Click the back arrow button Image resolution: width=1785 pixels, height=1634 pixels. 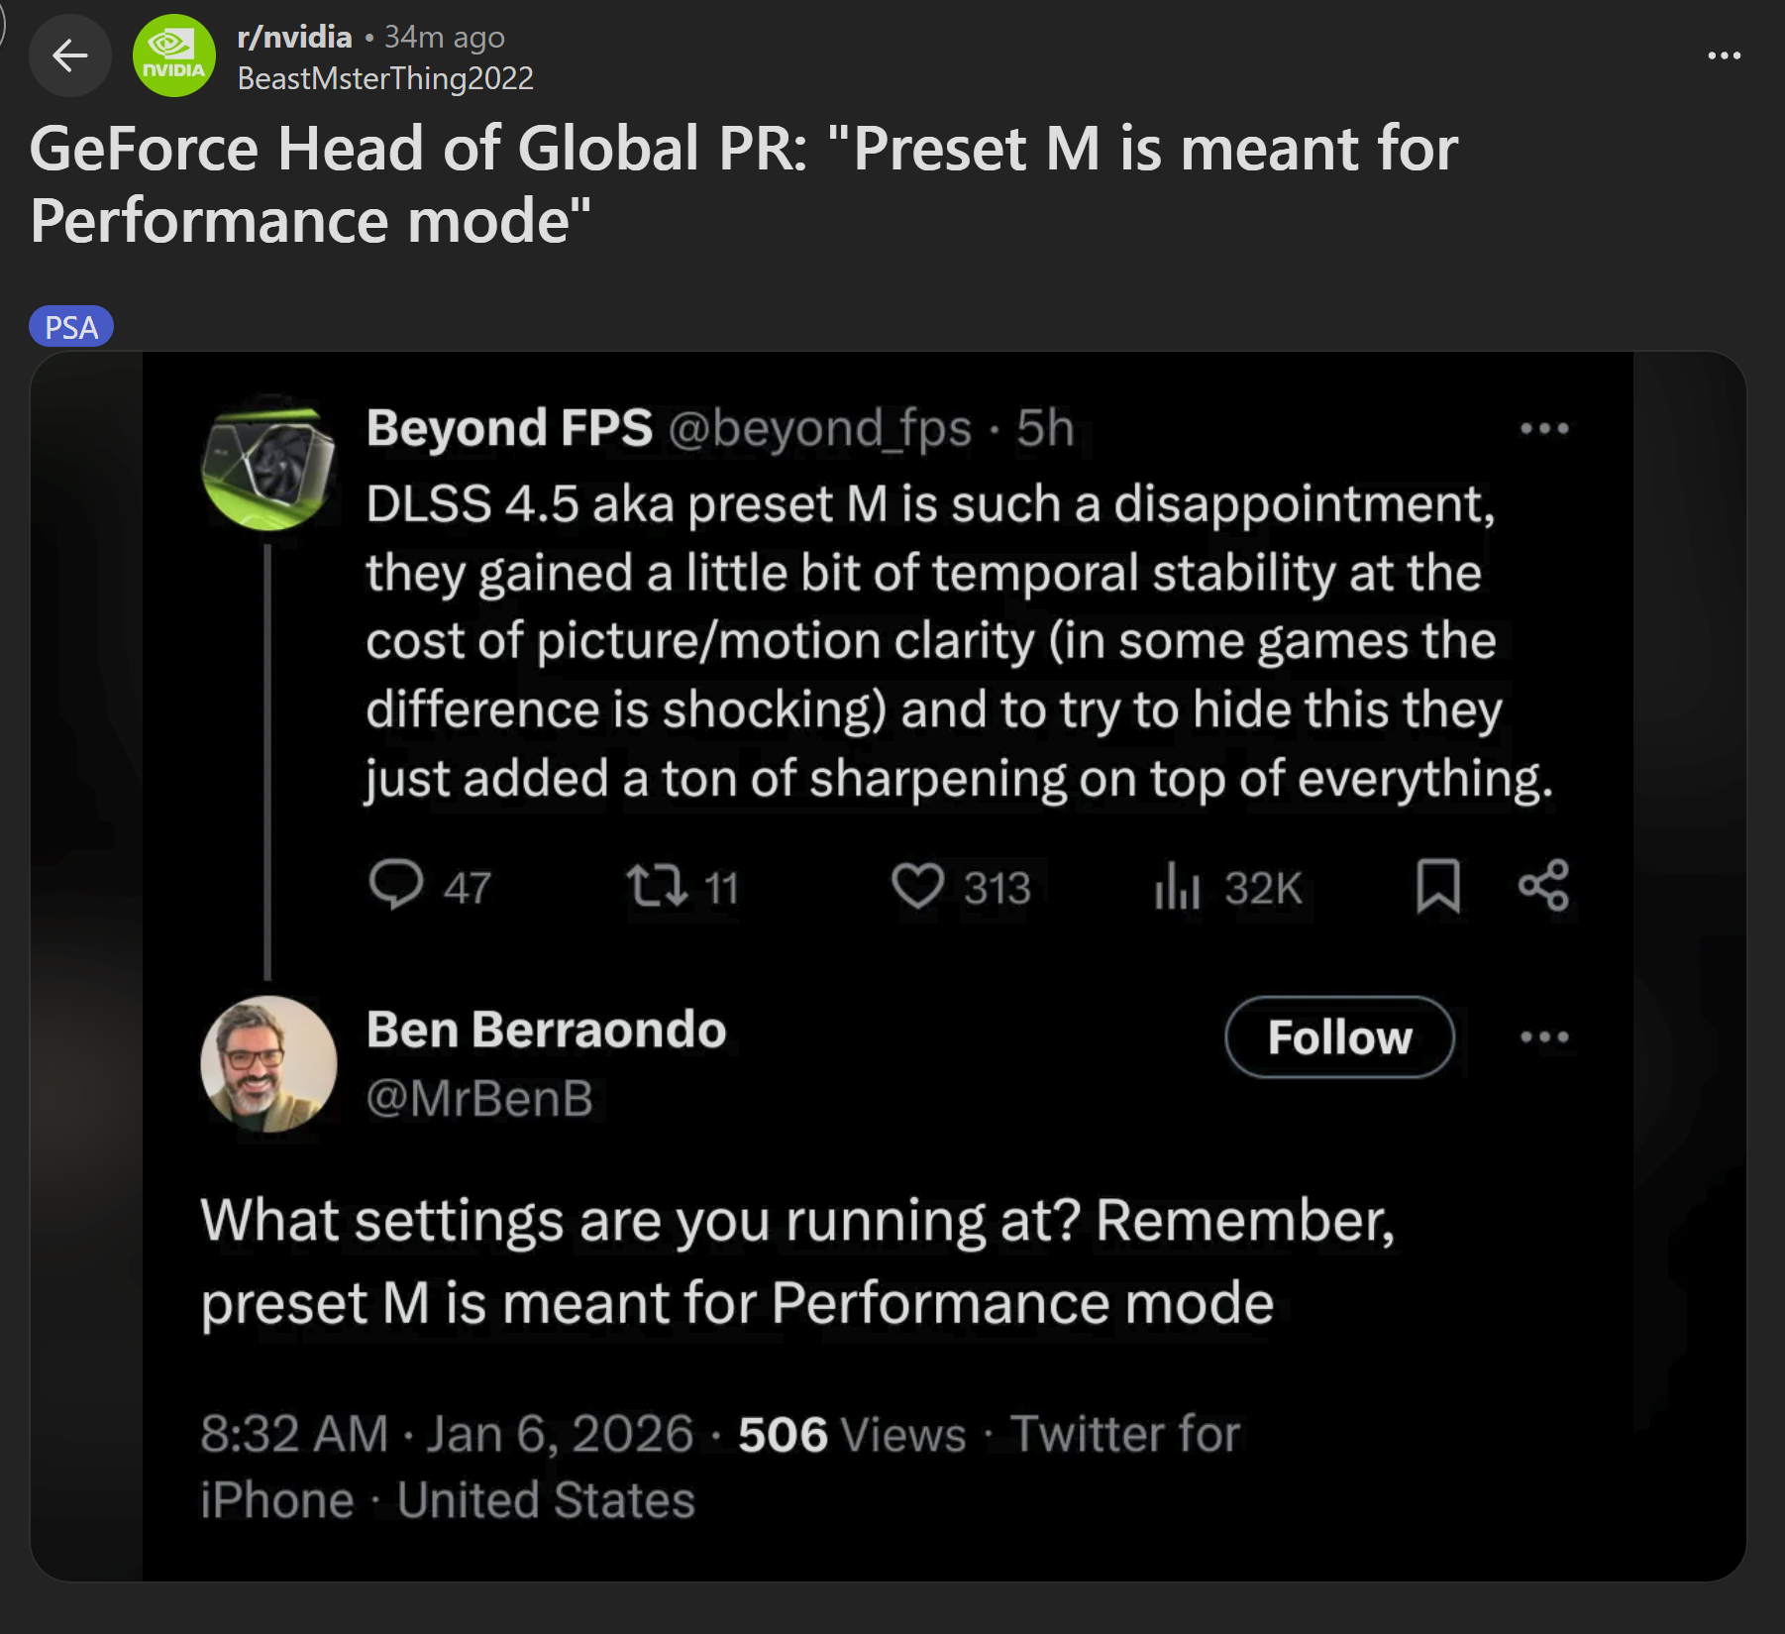coord(69,55)
